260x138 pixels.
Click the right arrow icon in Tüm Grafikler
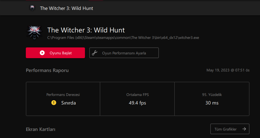[x=244, y=129]
